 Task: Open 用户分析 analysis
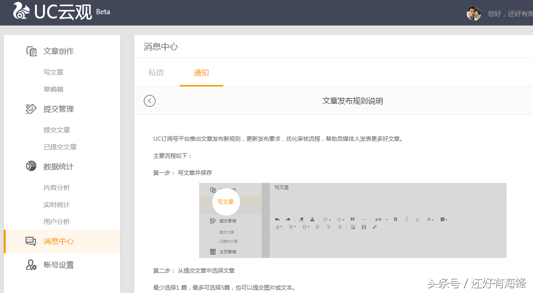(x=57, y=221)
